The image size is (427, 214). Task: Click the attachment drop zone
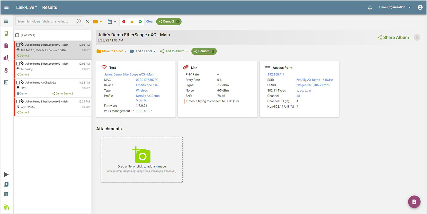click(142, 159)
